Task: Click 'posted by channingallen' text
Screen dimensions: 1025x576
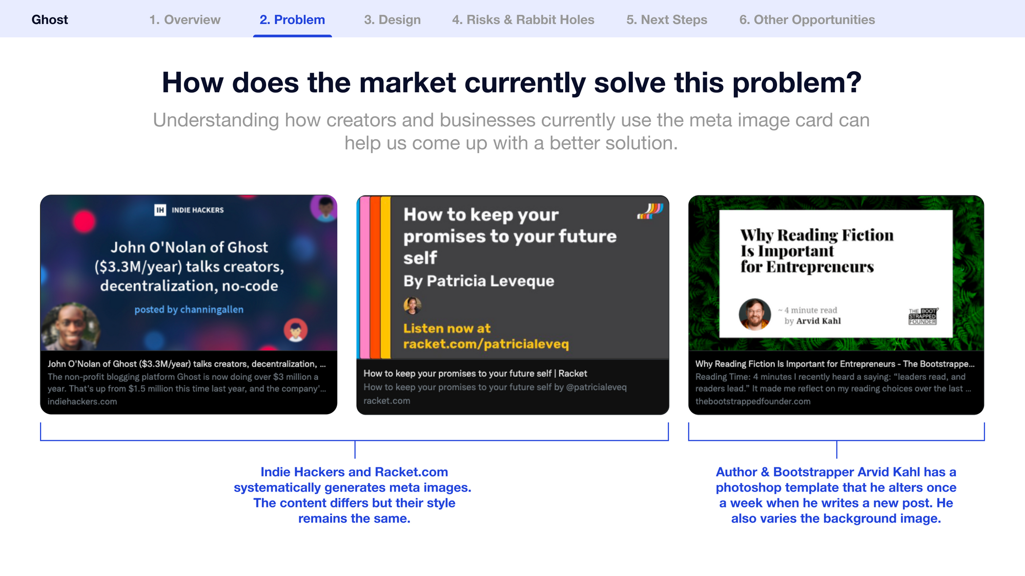Action: click(x=189, y=309)
